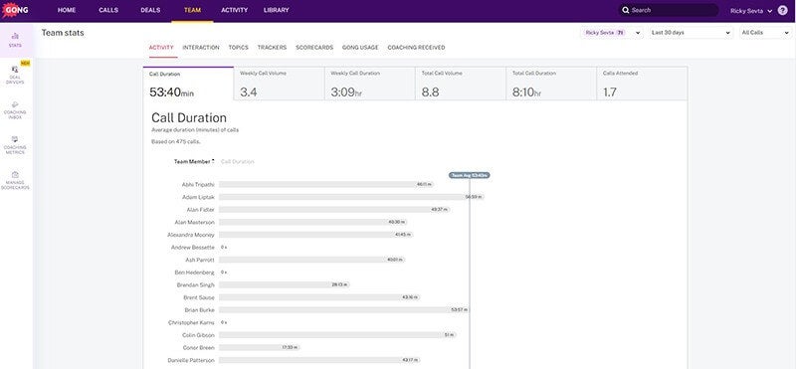
Task: Click Brian Burke's duration bar
Action: point(344,309)
